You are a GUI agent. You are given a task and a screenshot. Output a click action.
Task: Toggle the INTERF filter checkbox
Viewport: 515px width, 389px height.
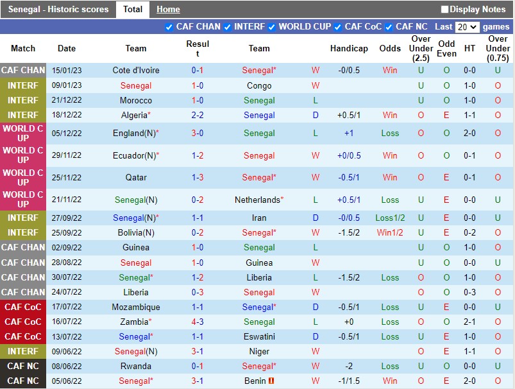pos(227,28)
